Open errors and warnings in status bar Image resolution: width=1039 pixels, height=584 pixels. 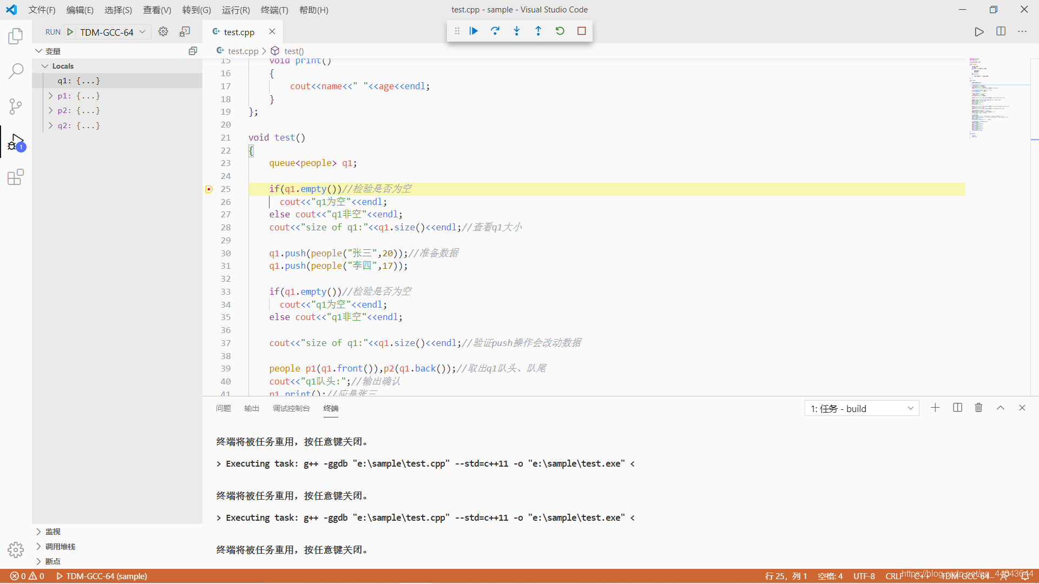coord(27,576)
